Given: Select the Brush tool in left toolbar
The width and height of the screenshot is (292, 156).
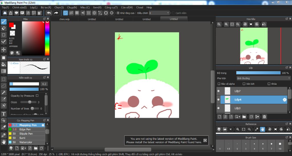Looking at the screenshot, I should click(3, 22).
